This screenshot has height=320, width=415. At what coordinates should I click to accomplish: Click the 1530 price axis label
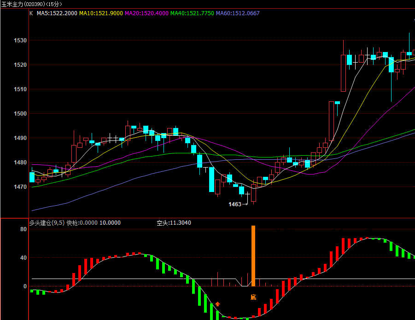(x=20, y=41)
